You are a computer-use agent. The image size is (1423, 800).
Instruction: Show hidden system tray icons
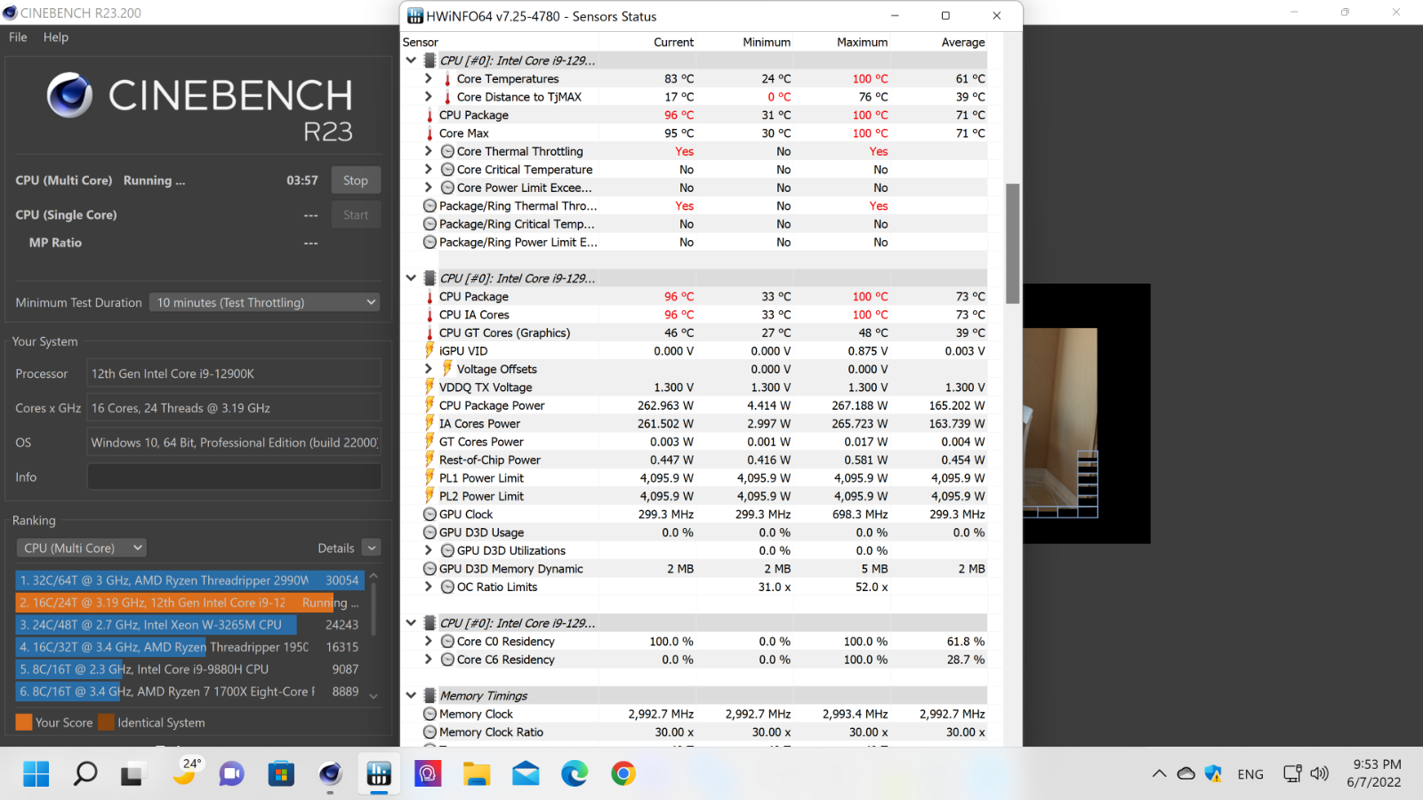(1159, 774)
